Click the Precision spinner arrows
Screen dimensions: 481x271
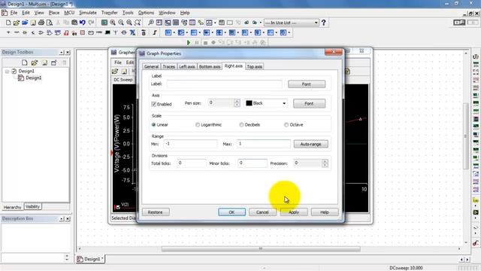coord(325,163)
